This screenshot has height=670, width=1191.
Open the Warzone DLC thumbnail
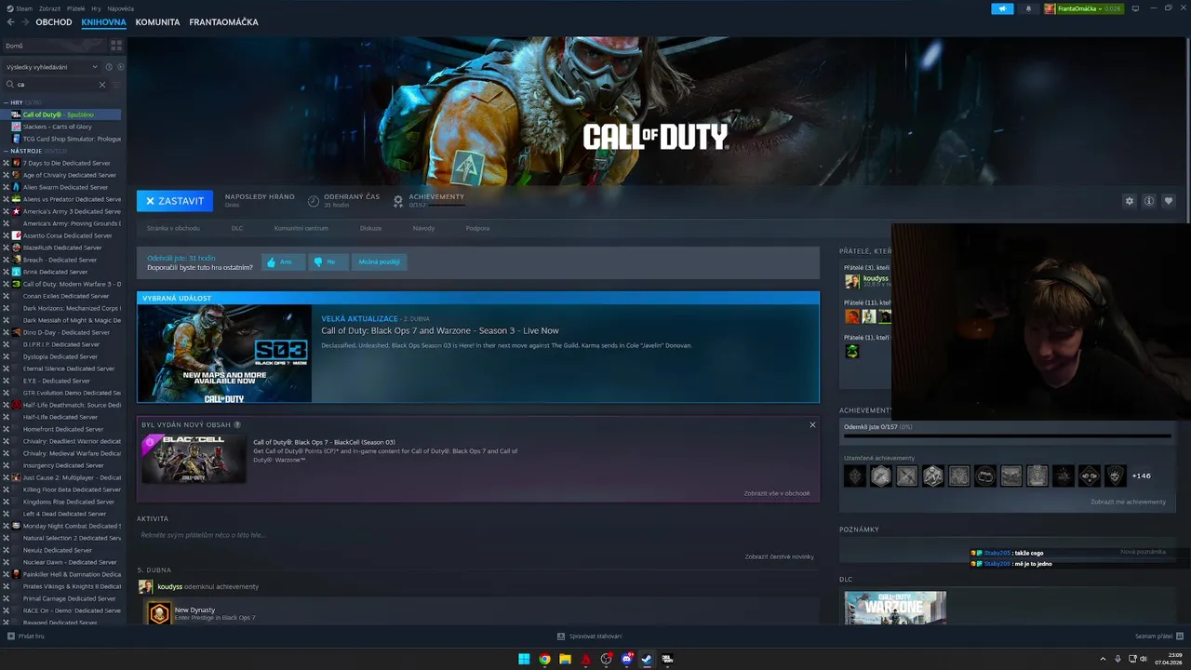895,608
